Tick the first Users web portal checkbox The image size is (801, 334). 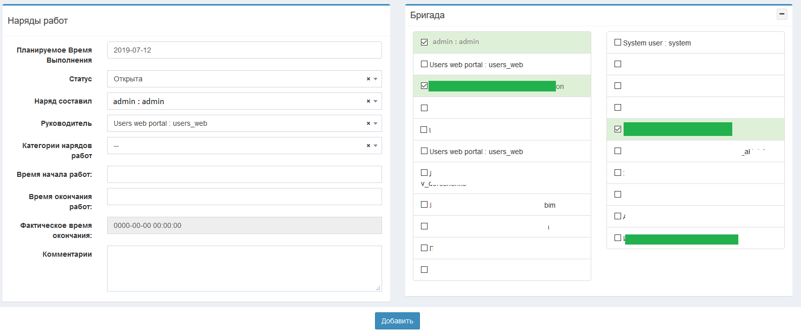pos(425,64)
